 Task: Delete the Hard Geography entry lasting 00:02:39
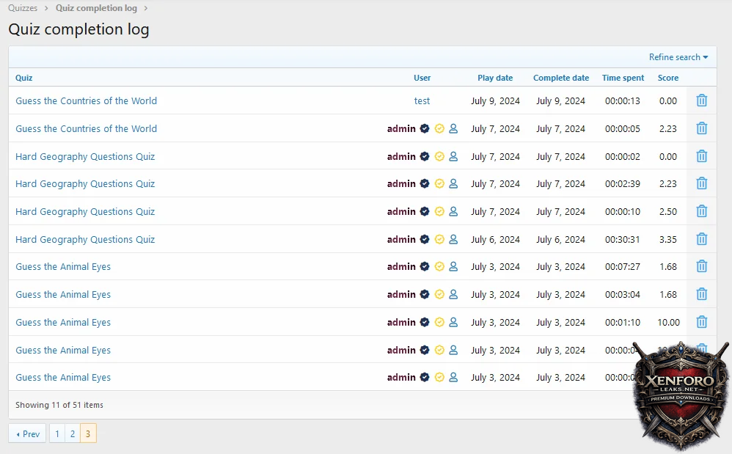click(x=701, y=183)
